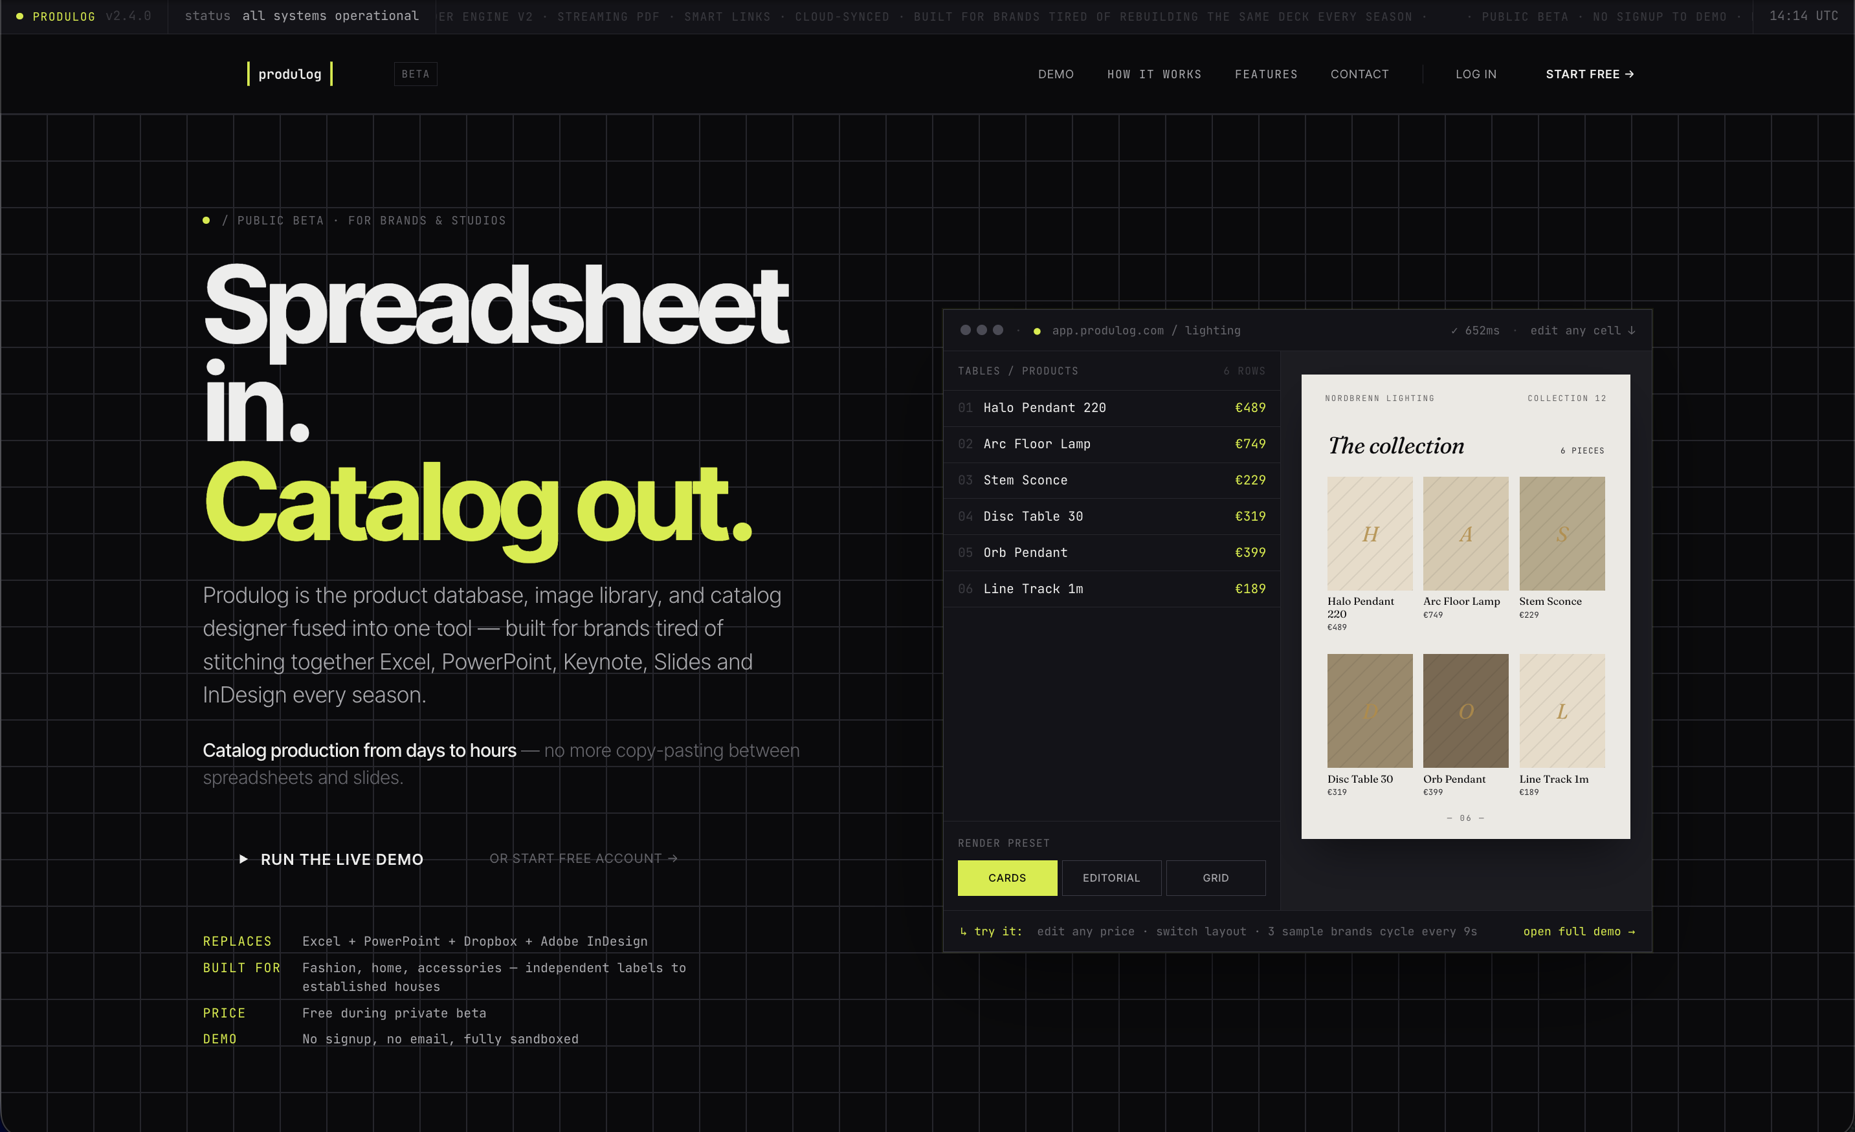
Task: Click the app.produlog.com / lighting address
Action: 1146,330
